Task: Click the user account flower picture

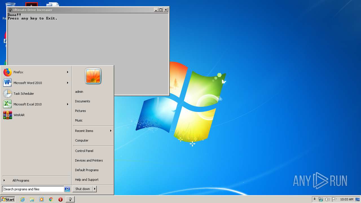Action: coord(93,76)
